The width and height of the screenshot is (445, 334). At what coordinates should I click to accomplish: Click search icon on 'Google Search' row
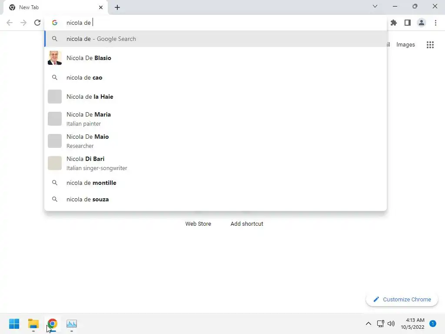[55, 39]
